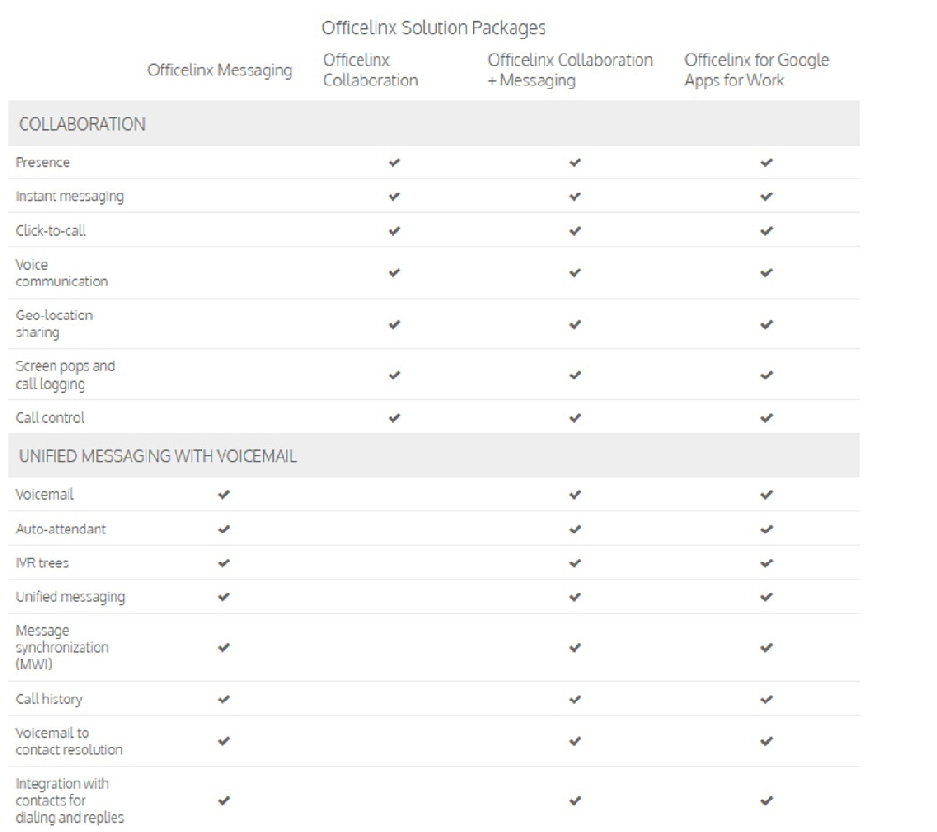The image size is (937, 832).
Task: Click Message synchronization checkmark for Google Apps column
Action: 766,648
